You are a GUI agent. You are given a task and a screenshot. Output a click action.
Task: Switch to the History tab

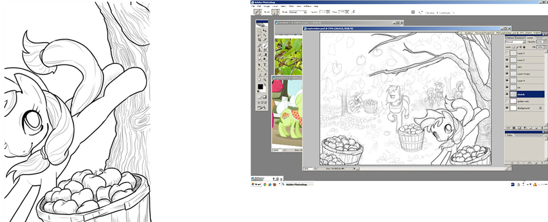(x=510, y=38)
